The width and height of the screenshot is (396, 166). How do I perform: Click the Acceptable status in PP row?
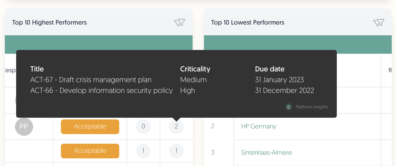click(90, 126)
